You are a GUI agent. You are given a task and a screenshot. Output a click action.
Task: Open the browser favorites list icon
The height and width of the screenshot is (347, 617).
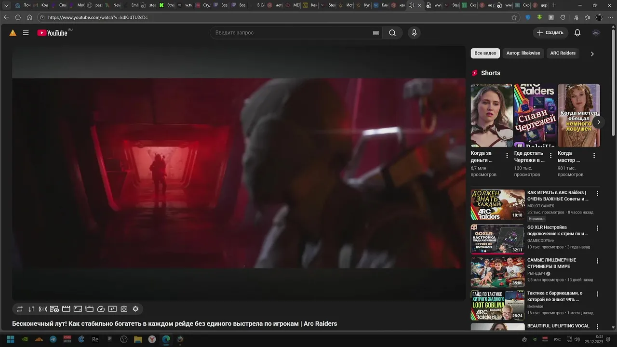587,17
